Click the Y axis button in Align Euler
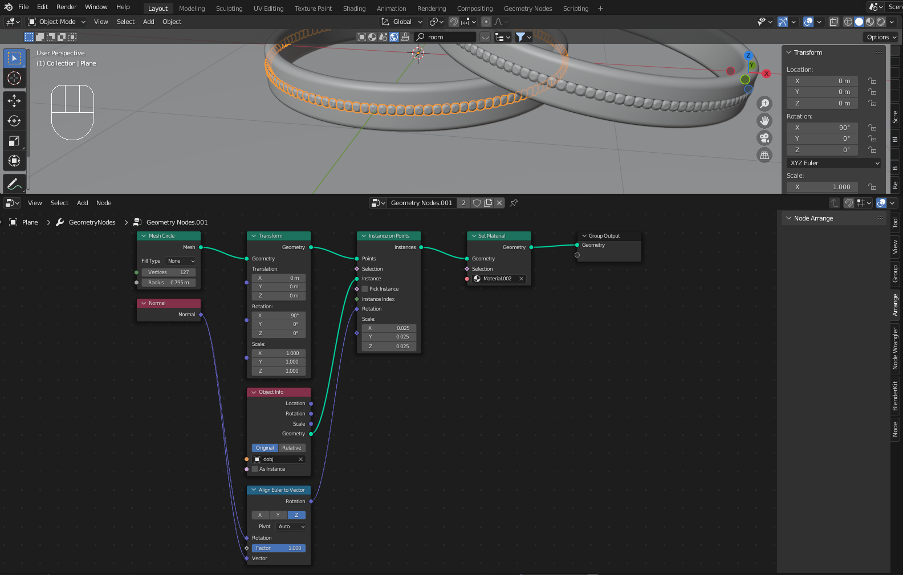This screenshot has height=575, width=903. coord(278,515)
